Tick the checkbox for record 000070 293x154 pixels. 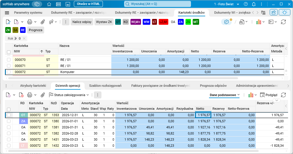click(x=9, y=60)
